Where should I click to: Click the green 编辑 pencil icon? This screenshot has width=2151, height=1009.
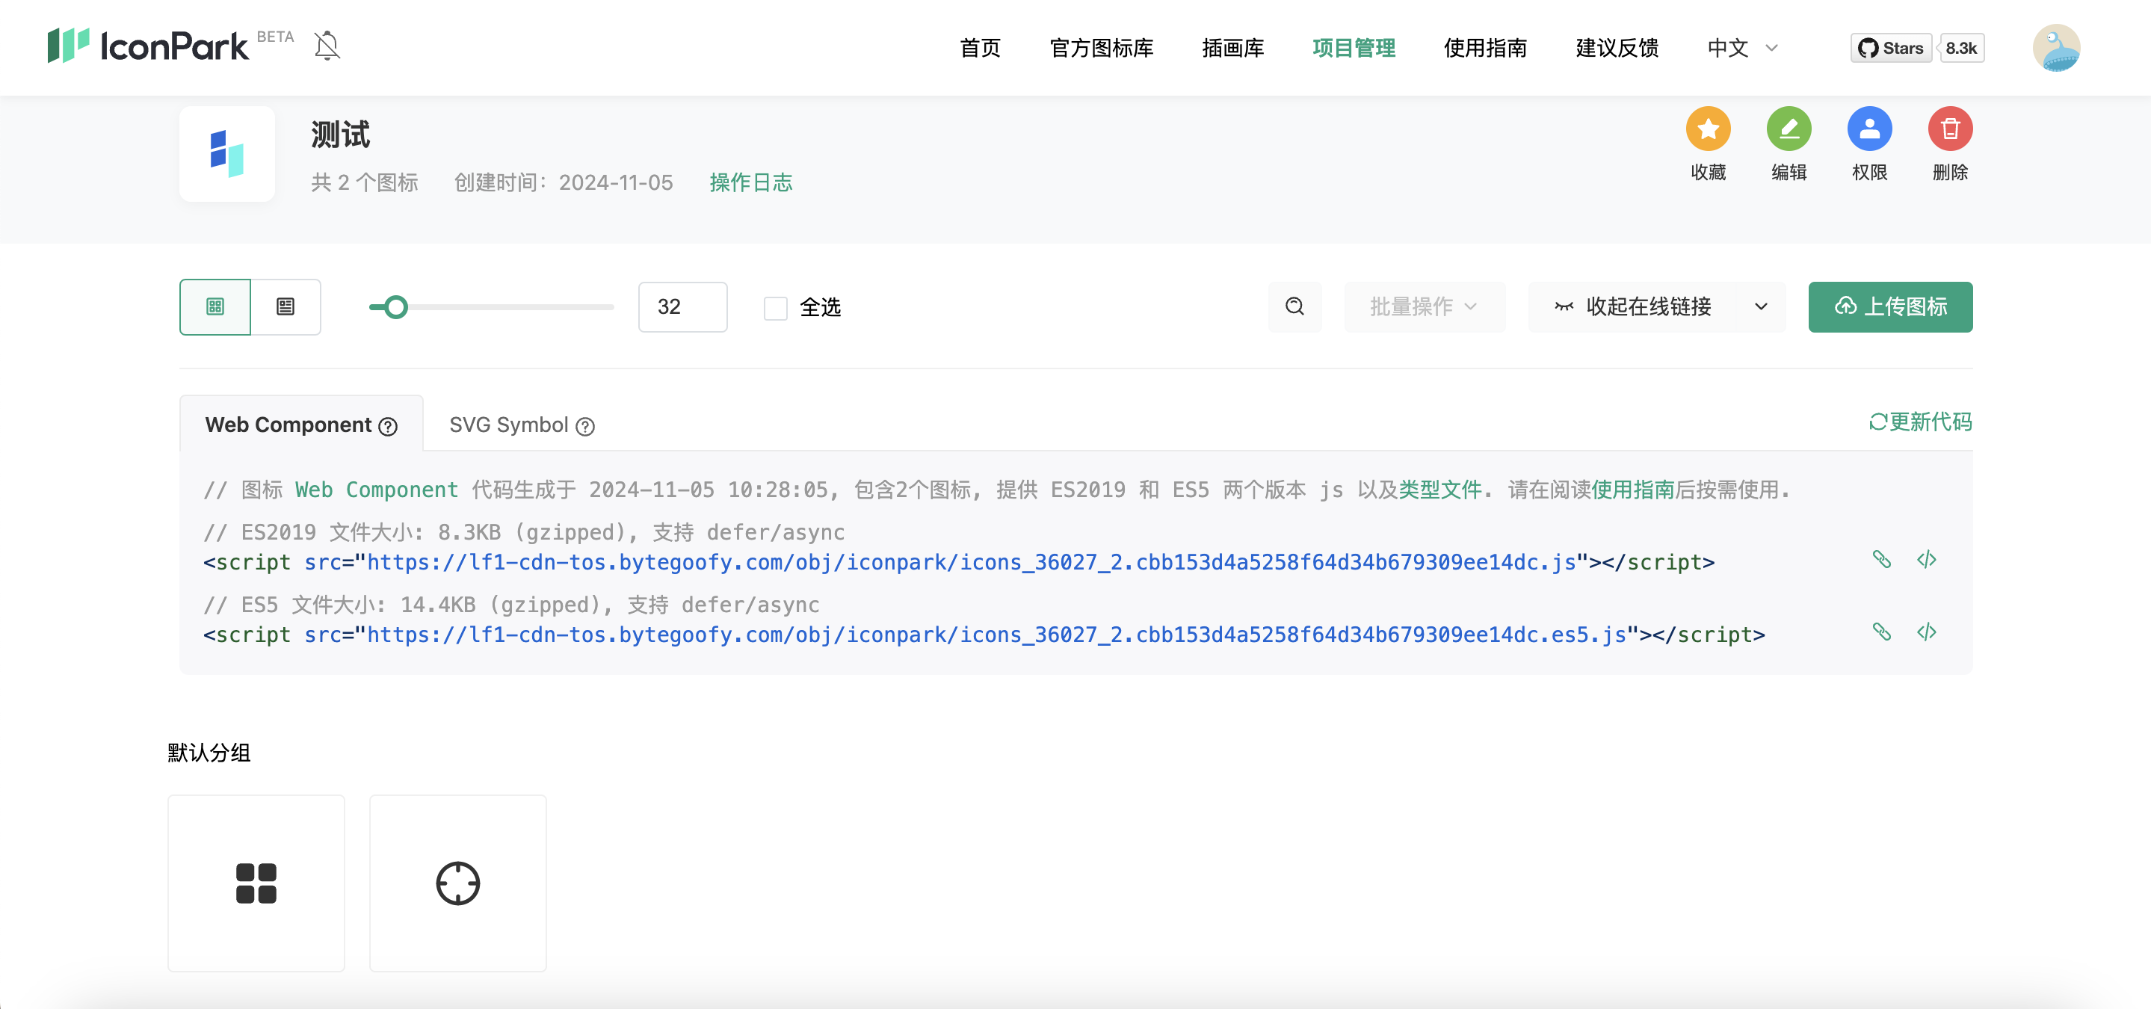[1788, 129]
